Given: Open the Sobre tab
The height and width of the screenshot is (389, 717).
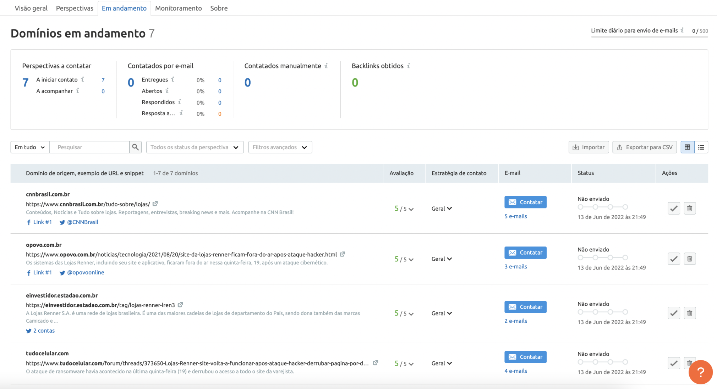Looking at the screenshot, I should coord(219,8).
